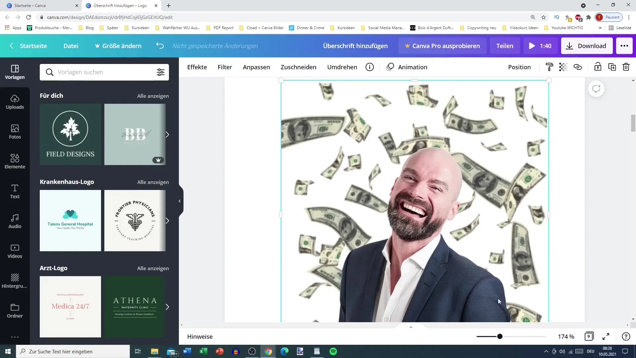Open the Datei menu

[71, 46]
